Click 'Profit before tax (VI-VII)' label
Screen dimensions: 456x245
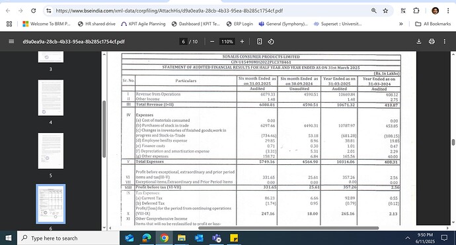click(x=158, y=187)
